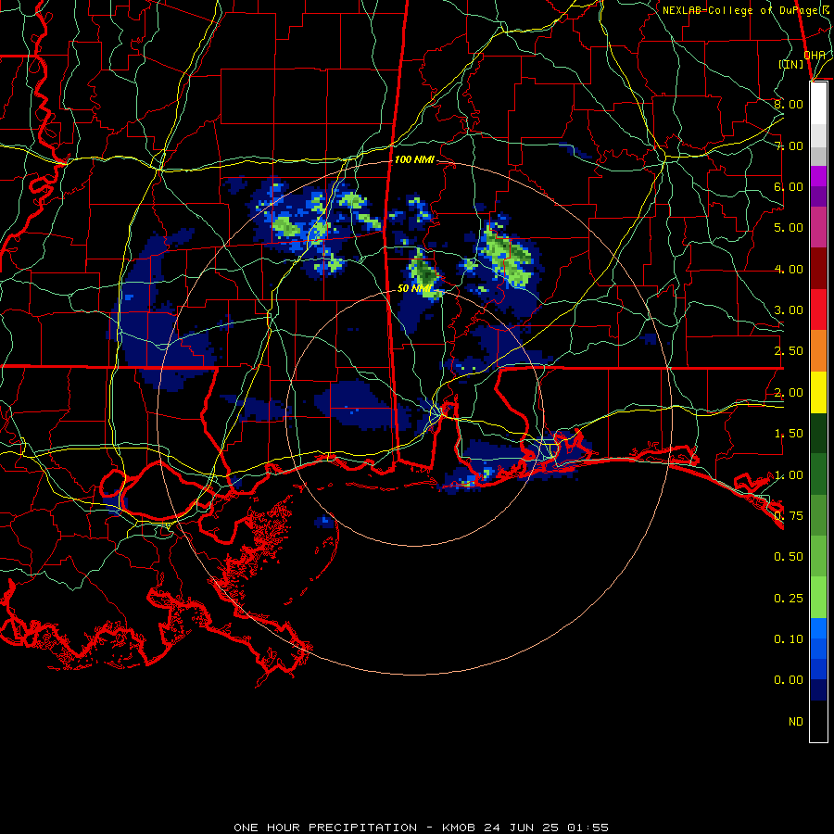Image resolution: width=834 pixels, height=834 pixels.
Task: Select the light green 0.25 legend swatch
Action: click(x=818, y=598)
